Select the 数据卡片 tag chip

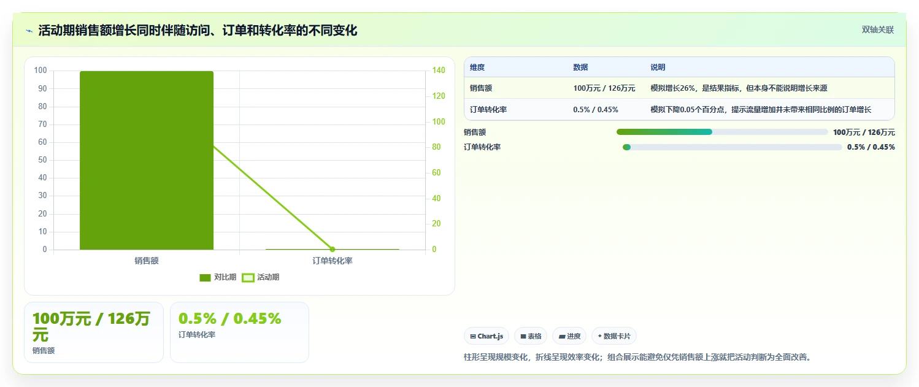click(x=614, y=336)
